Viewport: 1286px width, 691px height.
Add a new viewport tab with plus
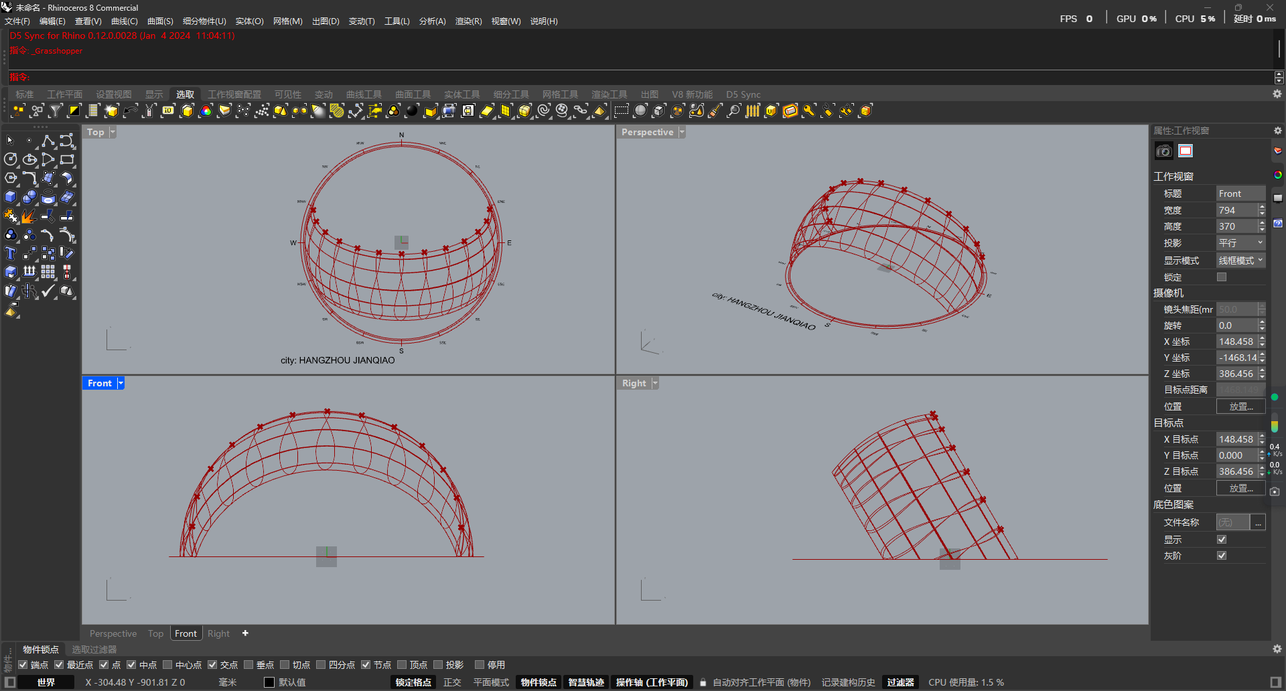[x=245, y=633]
